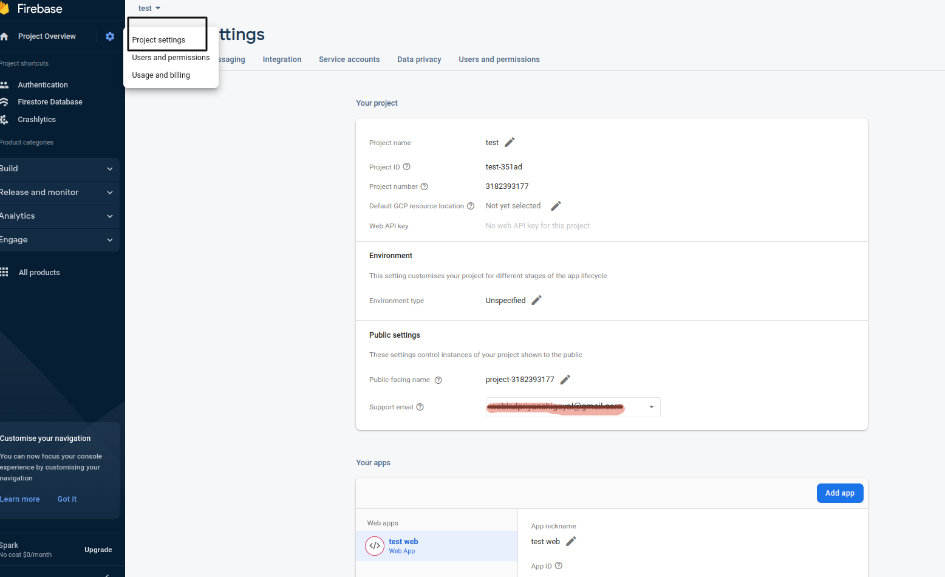Open project settings with the gear icon
This screenshot has width=945, height=577.
(110, 36)
